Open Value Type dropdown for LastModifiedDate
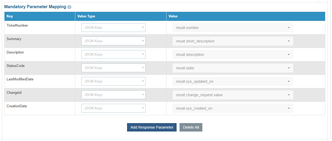The width and height of the screenshot is (332, 141). [113, 81]
